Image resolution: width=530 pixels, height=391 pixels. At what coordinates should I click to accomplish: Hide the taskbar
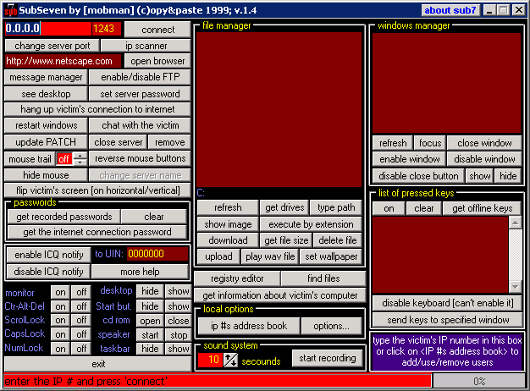150,349
